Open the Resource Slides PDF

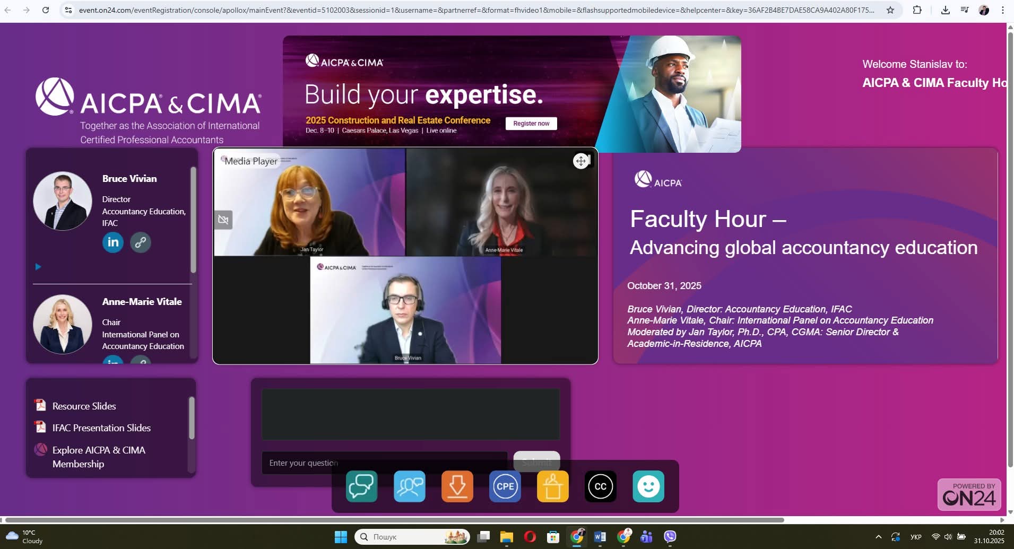(84, 406)
